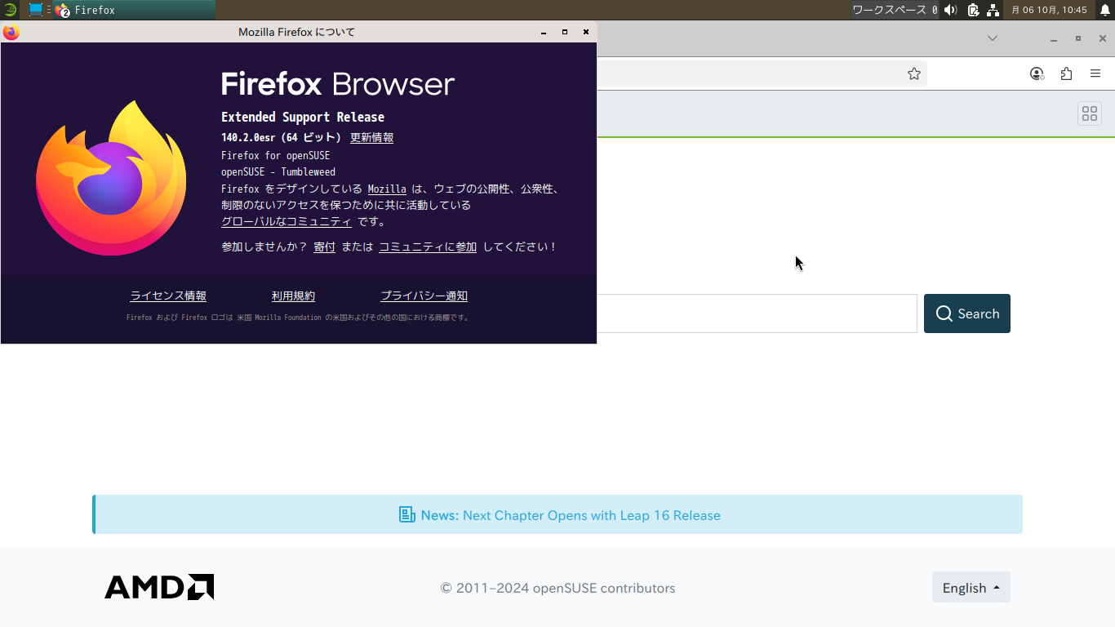This screenshot has width=1115, height=627.
Task: Click the 寄付 donate link
Action: [x=324, y=247]
